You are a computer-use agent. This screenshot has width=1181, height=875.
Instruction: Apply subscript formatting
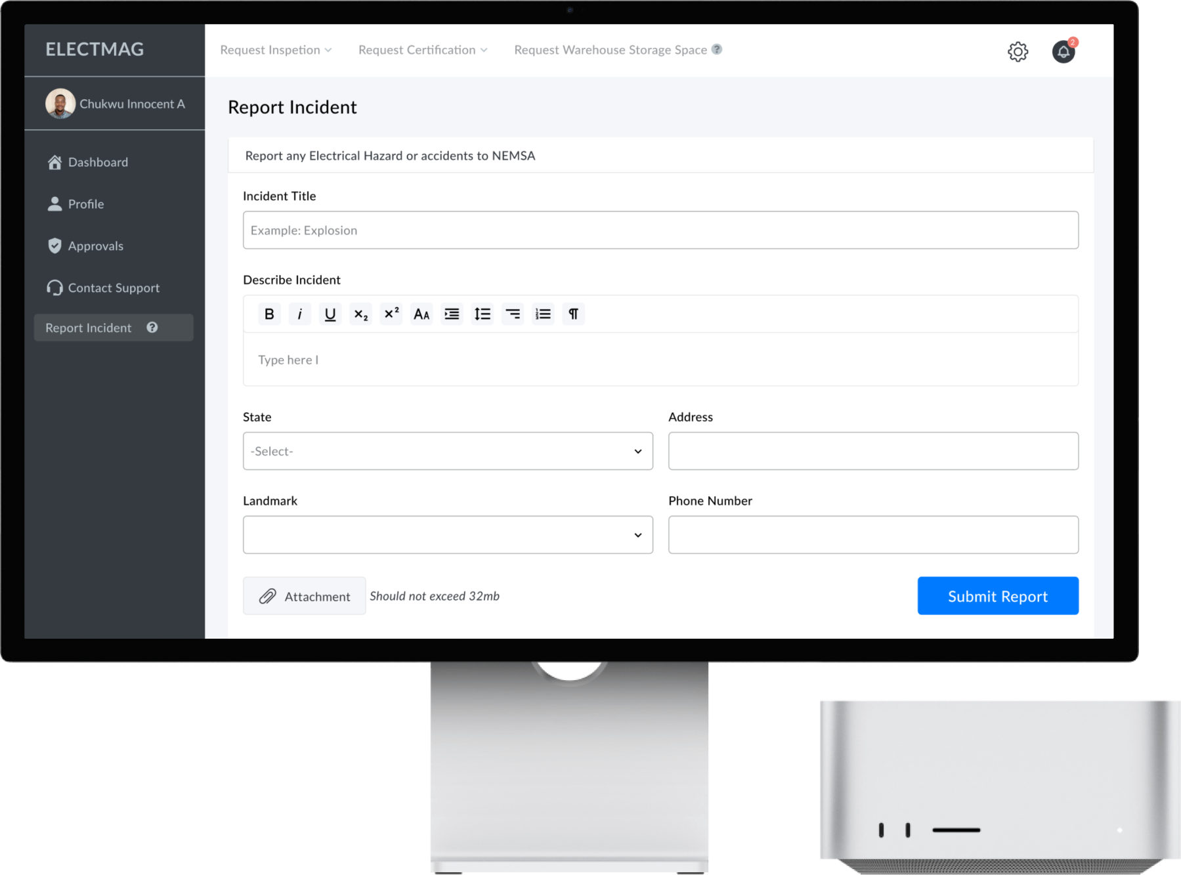[x=360, y=314]
